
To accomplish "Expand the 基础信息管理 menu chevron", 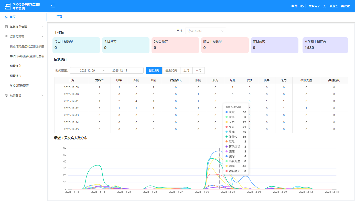I will pyautogui.click(x=42, y=27).
